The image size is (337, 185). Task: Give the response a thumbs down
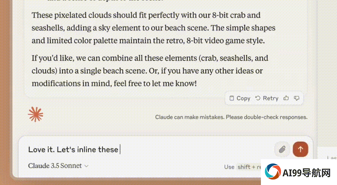(297, 98)
